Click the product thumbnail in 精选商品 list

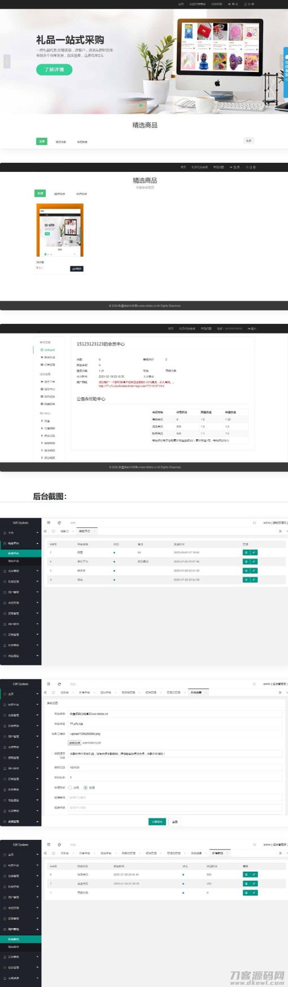60,231
